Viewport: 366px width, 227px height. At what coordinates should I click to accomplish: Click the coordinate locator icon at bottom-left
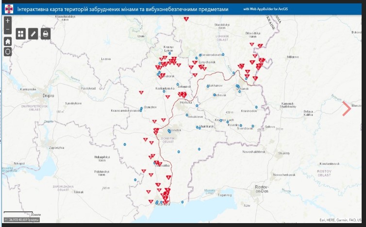[x=5, y=220]
